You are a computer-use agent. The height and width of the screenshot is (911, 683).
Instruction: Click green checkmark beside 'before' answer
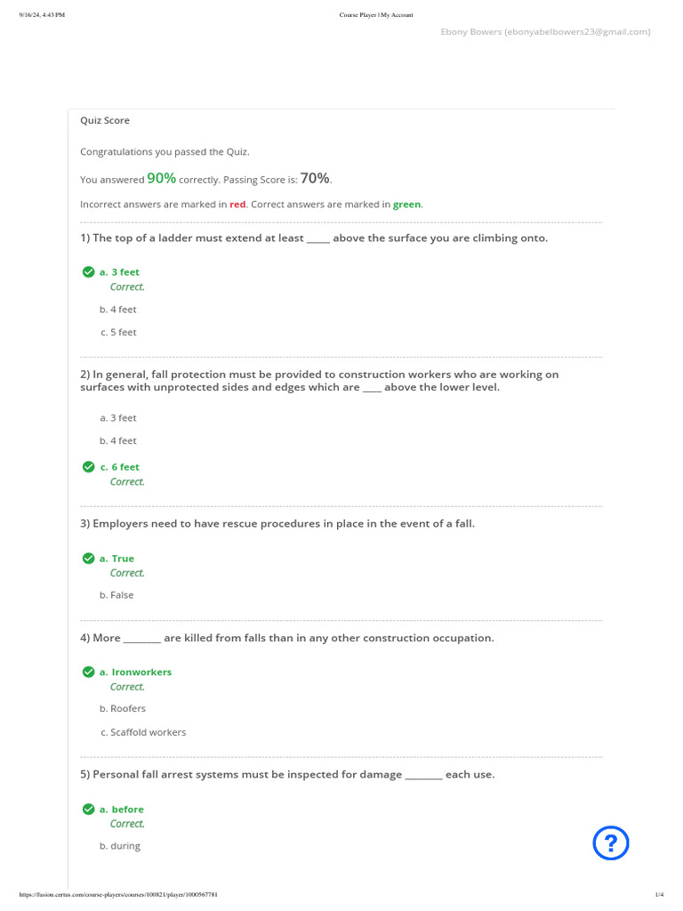(x=88, y=809)
